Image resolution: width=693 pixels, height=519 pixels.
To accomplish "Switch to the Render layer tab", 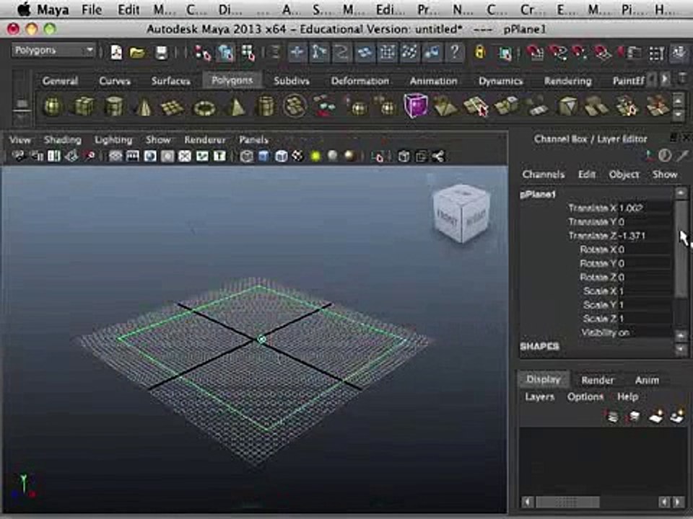I will click(x=598, y=380).
